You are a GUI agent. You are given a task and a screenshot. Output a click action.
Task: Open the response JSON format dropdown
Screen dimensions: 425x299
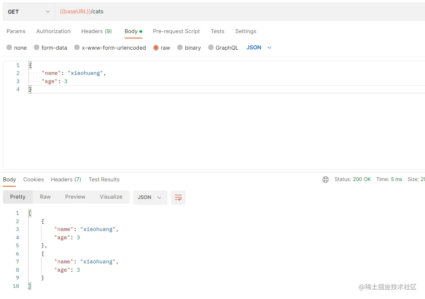point(150,198)
